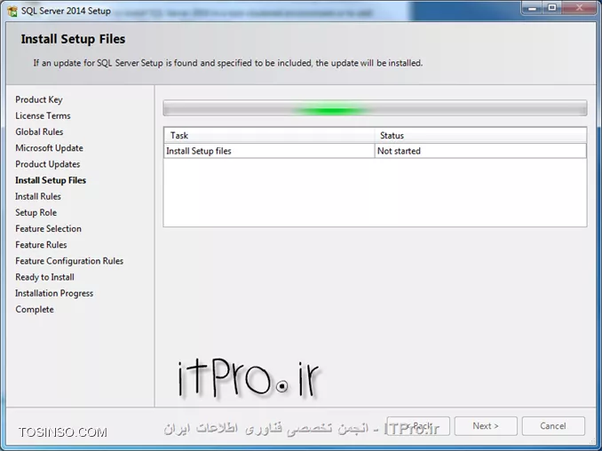Minimize the setup window
This screenshot has height=451, width=602.
coord(533,8)
